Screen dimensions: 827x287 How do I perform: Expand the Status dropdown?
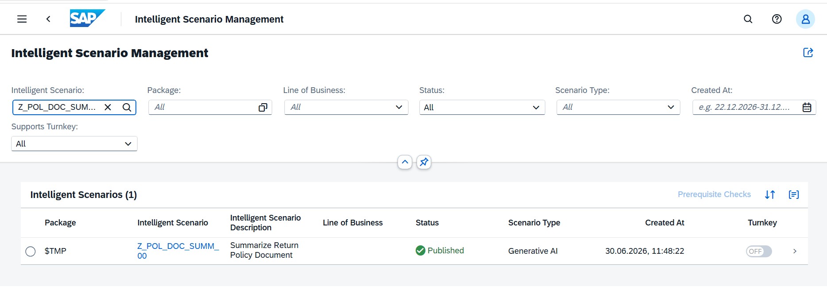pos(536,107)
